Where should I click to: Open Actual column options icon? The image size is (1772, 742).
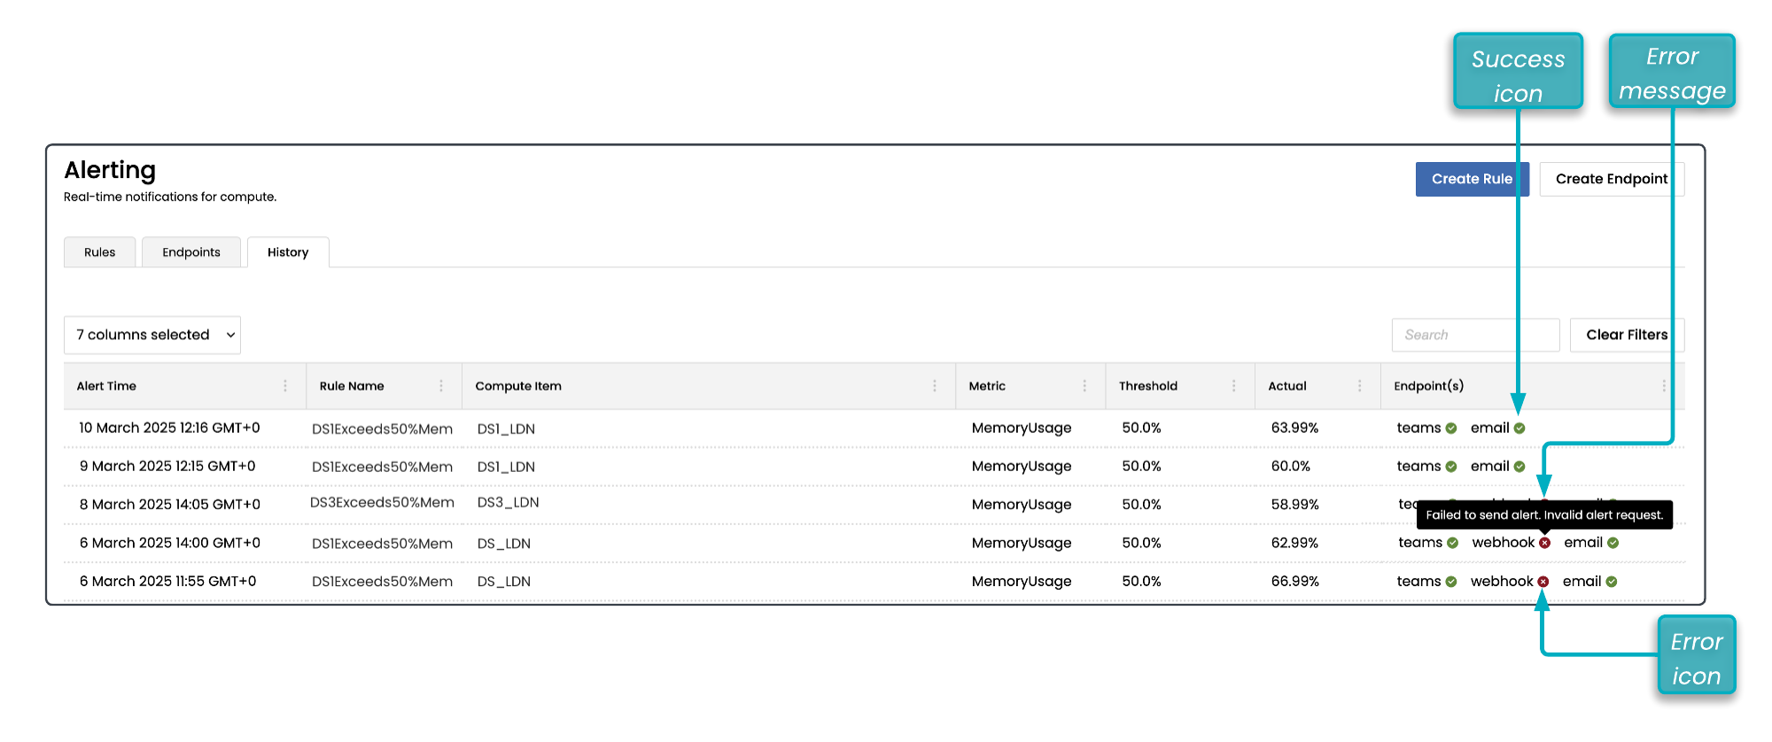click(1359, 386)
